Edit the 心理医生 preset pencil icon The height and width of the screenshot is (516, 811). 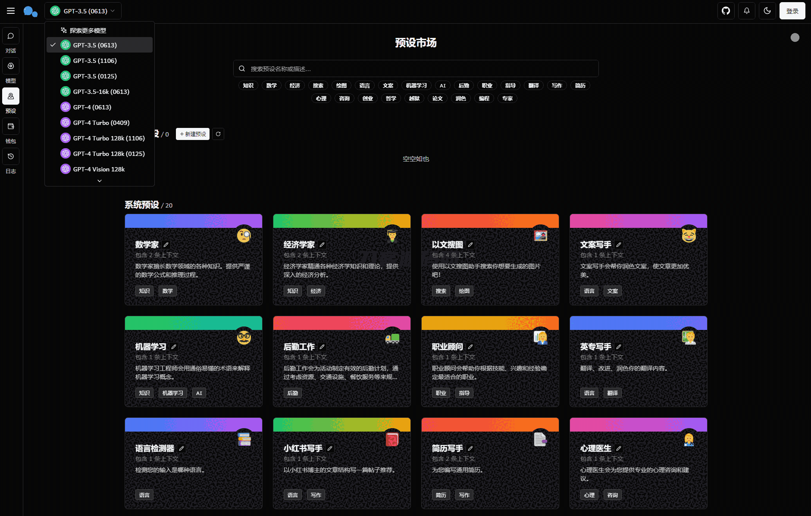(619, 448)
